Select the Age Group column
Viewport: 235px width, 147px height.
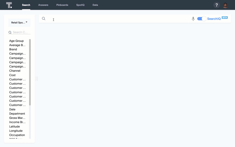(x=16, y=41)
